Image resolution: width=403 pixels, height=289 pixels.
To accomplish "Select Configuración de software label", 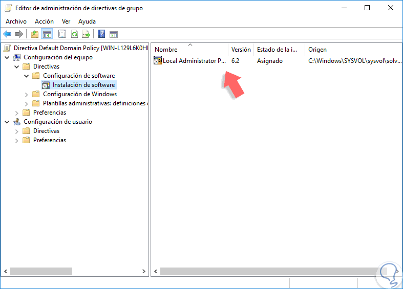I will pyautogui.click(x=79, y=76).
